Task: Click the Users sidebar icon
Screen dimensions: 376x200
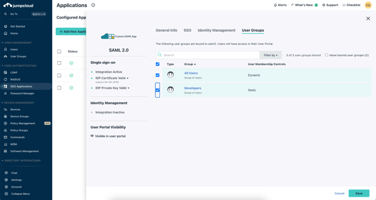Action: tap(5, 49)
